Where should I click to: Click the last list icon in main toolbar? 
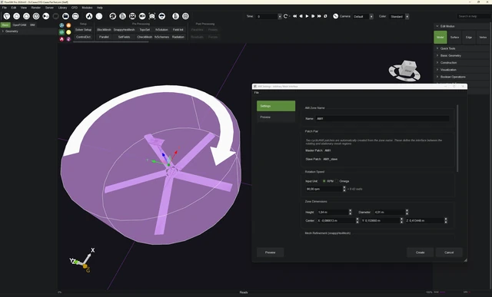coord(185,16)
